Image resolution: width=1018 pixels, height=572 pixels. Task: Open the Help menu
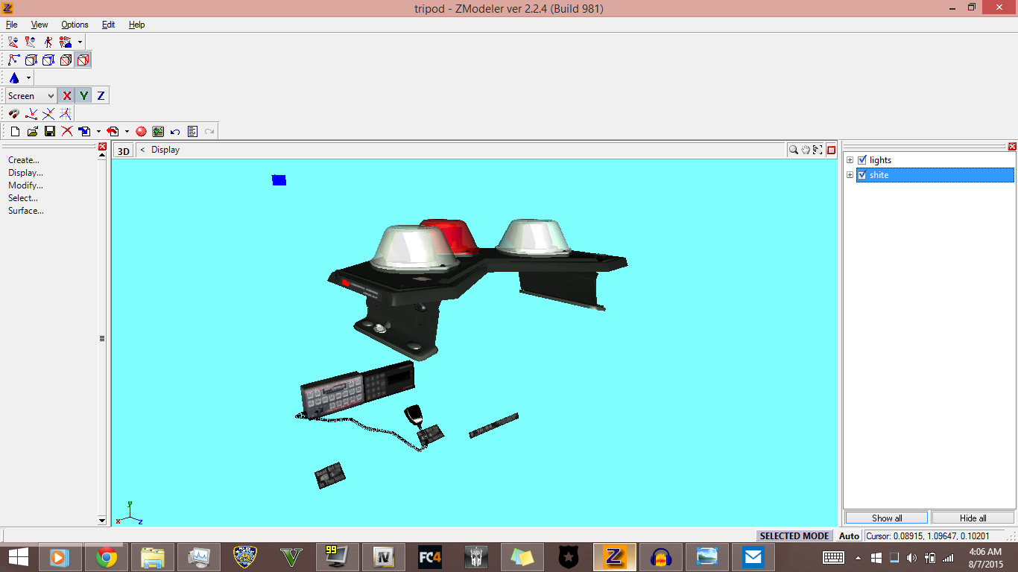(x=136, y=25)
